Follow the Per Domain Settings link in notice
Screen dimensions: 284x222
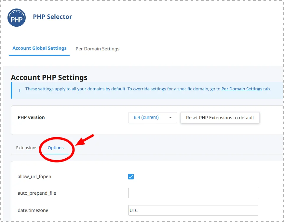[x=242, y=89]
